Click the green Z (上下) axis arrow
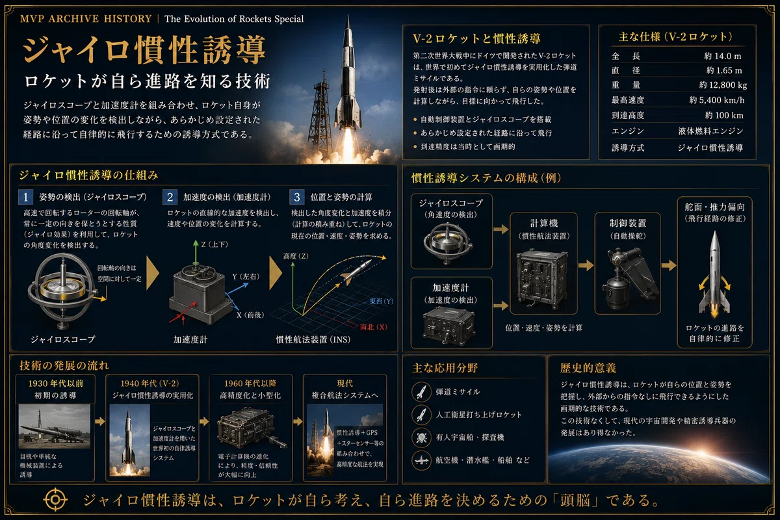The image size is (780, 520). pyautogui.click(x=194, y=252)
